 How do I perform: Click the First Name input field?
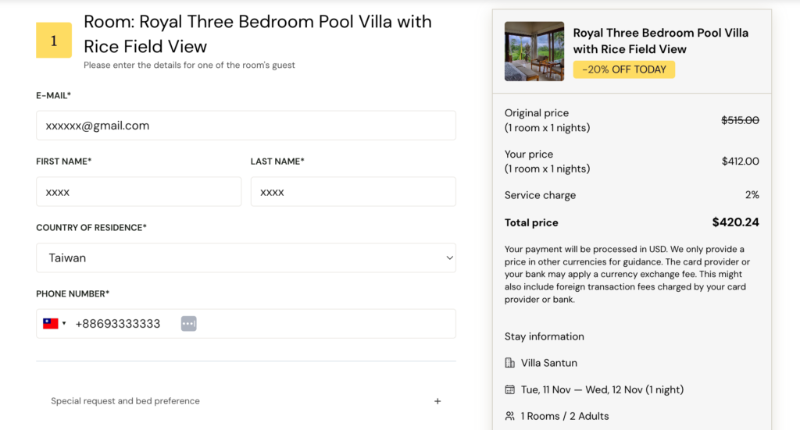coord(138,192)
